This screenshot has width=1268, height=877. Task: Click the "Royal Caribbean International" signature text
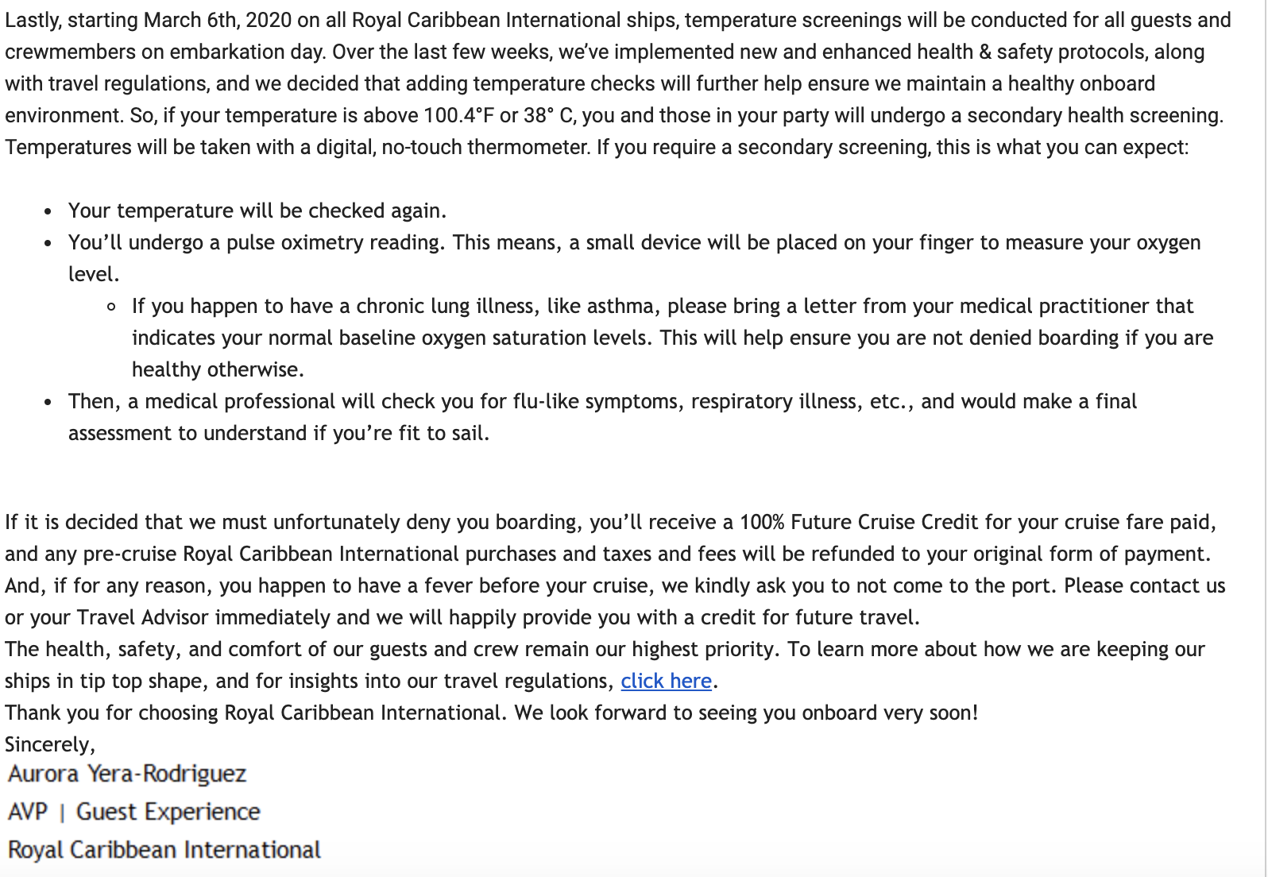[x=164, y=850]
